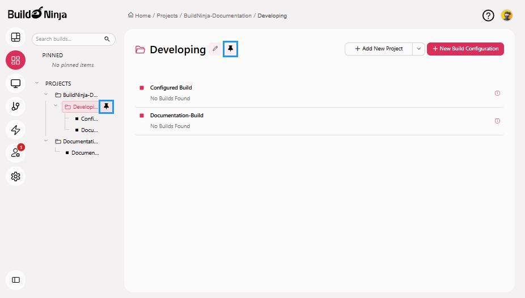Toggle the sidebar collapse panel button
This screenshot has height=298, width=525.
[x=15, y=280]
